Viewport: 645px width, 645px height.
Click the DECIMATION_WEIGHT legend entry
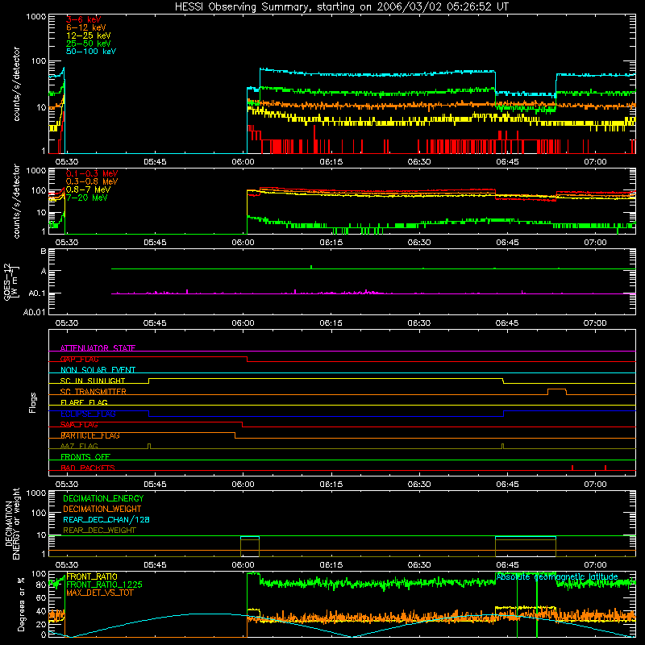[102, 509]
